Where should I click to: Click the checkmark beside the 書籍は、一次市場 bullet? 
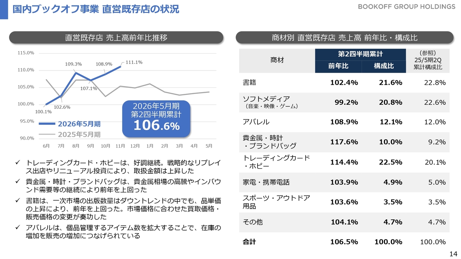pos(18,201)
